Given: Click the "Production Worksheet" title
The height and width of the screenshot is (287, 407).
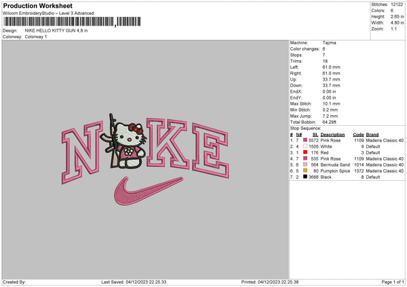Looking at the screenshot, I should coord(37,5).
